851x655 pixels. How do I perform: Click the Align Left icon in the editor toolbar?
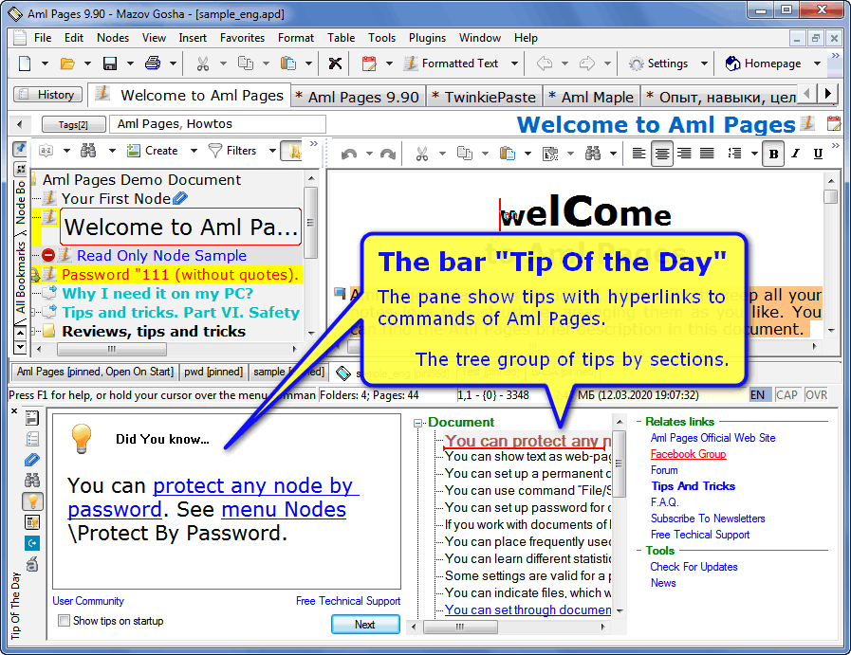tap(638, 154)
